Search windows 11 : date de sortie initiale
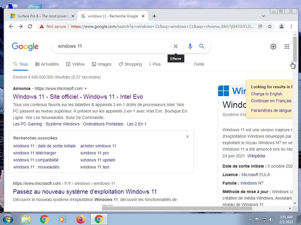This screenshot has width=301, height=225. 44,146
